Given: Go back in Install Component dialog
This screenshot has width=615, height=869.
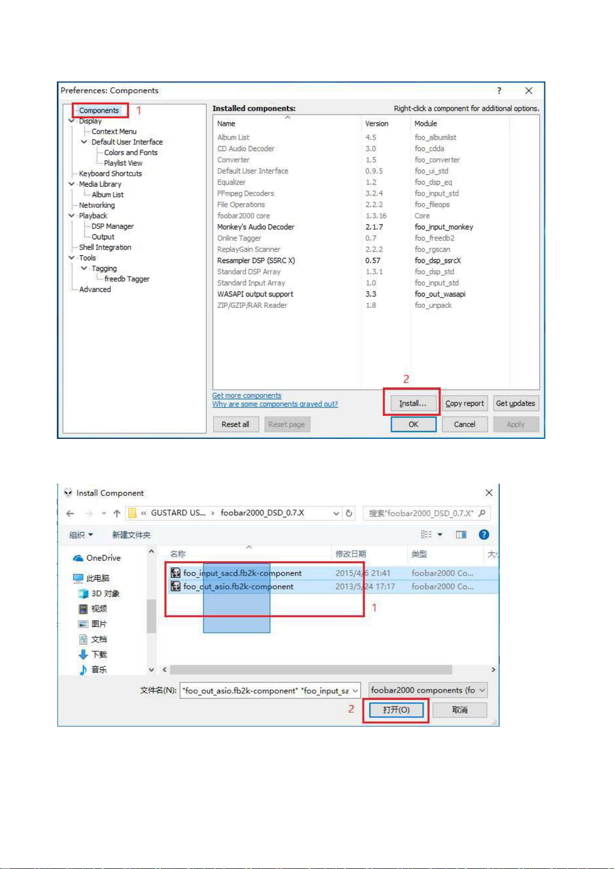Looking at the screenshot, I should (70, 513).
